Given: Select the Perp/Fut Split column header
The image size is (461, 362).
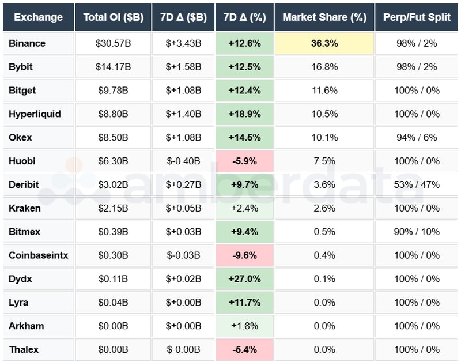Looking at the screenshot, I should point(417,18).
